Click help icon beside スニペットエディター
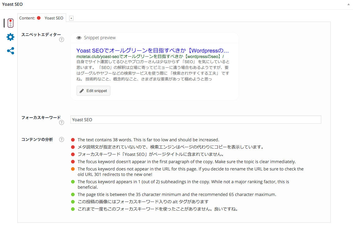353x227 pixels. (x=62, y=40)
